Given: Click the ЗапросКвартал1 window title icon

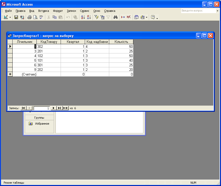Looking at the screenshot, I should pos(10,36).
